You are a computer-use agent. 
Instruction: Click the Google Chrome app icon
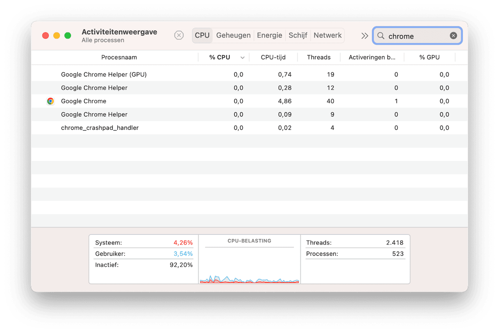(50, 101)
